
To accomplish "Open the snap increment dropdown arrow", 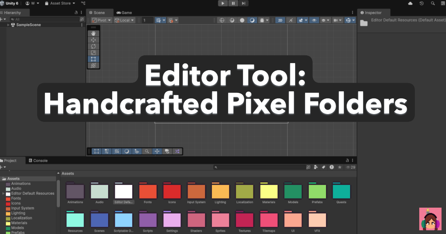I will pyautogui.click(x=177, y=20).
